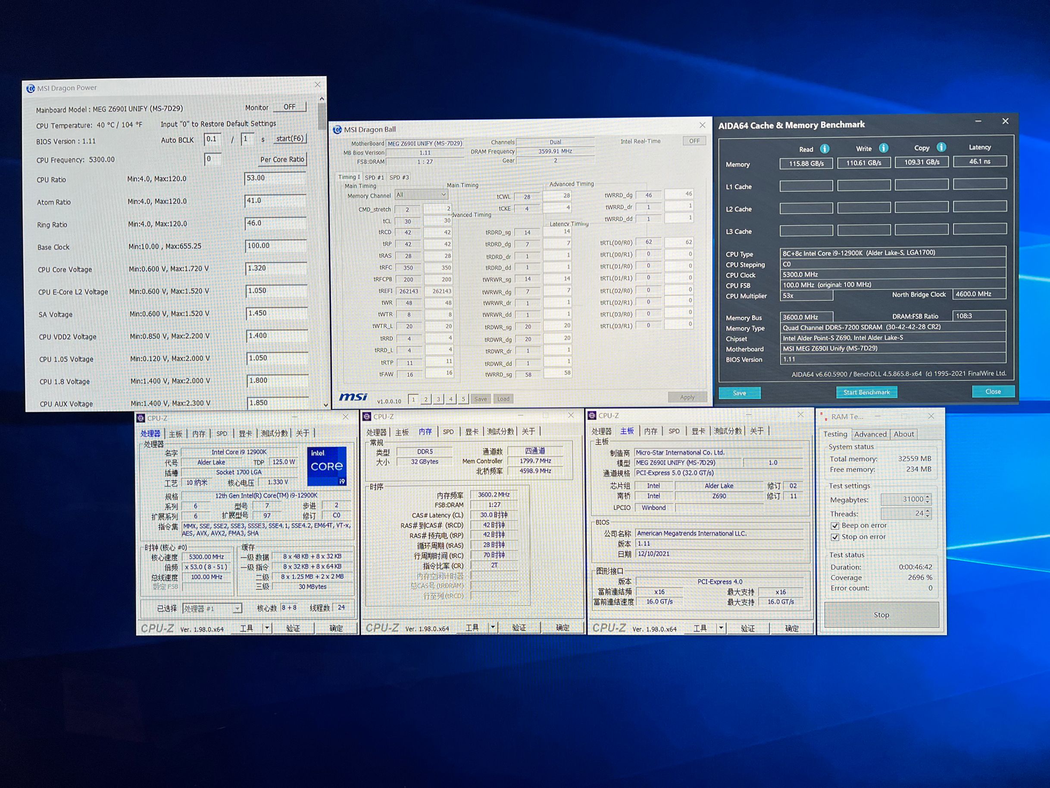Image resolution: width=1050 pixels, height=788 pixels.
Task: Open the Advanced tab in RAM Test
Action: pyautogui.click(x=870, y=434)
